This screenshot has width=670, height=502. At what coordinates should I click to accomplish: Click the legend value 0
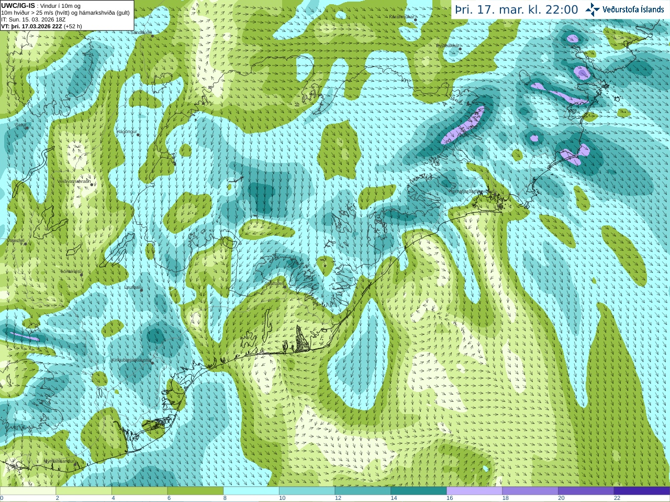click(x=2, y=498)
